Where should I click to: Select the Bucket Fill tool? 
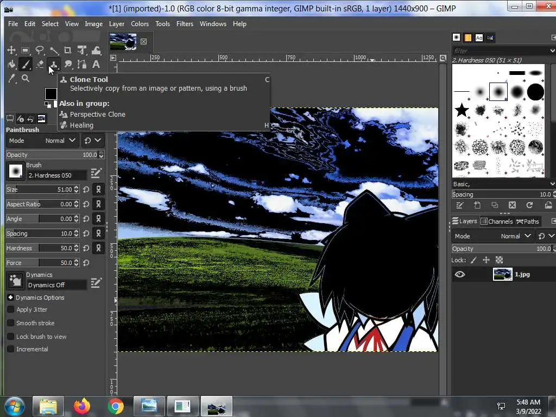[x=11, y=64]
